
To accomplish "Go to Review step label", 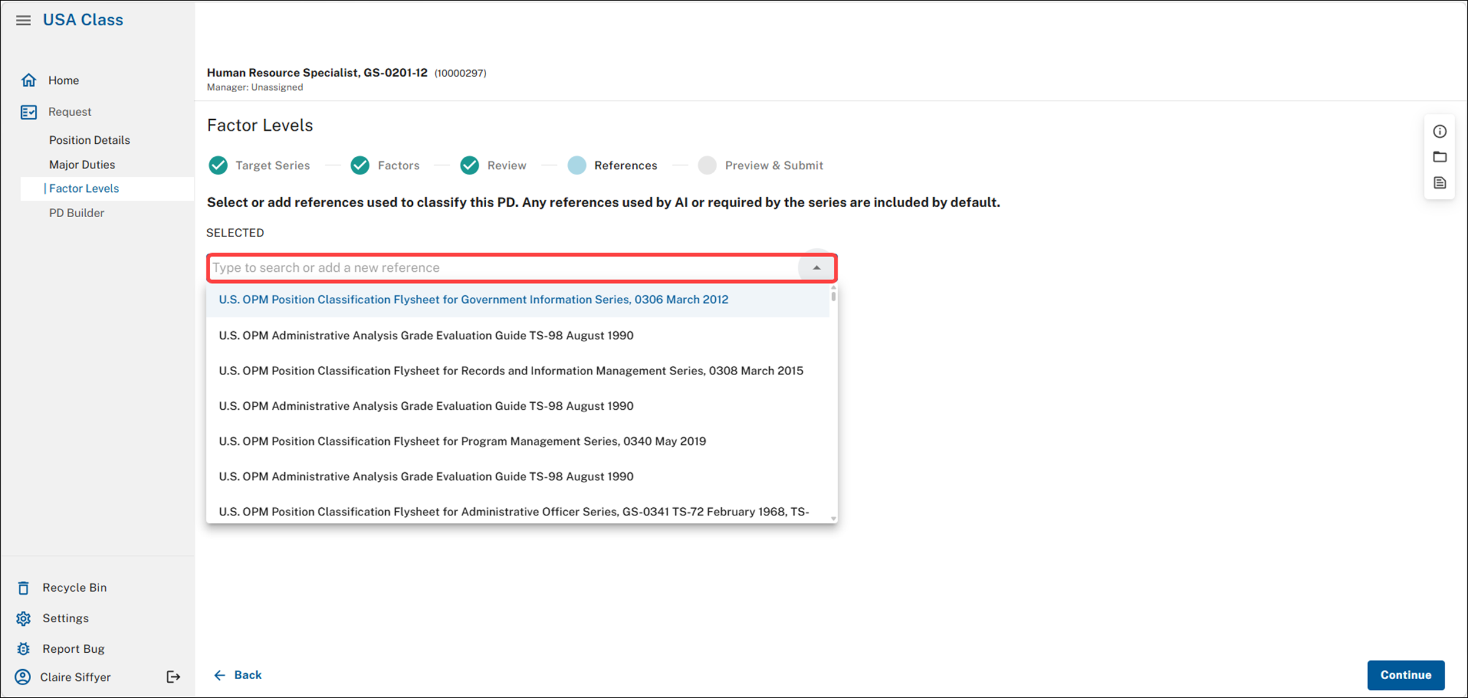I will [507, 166].
